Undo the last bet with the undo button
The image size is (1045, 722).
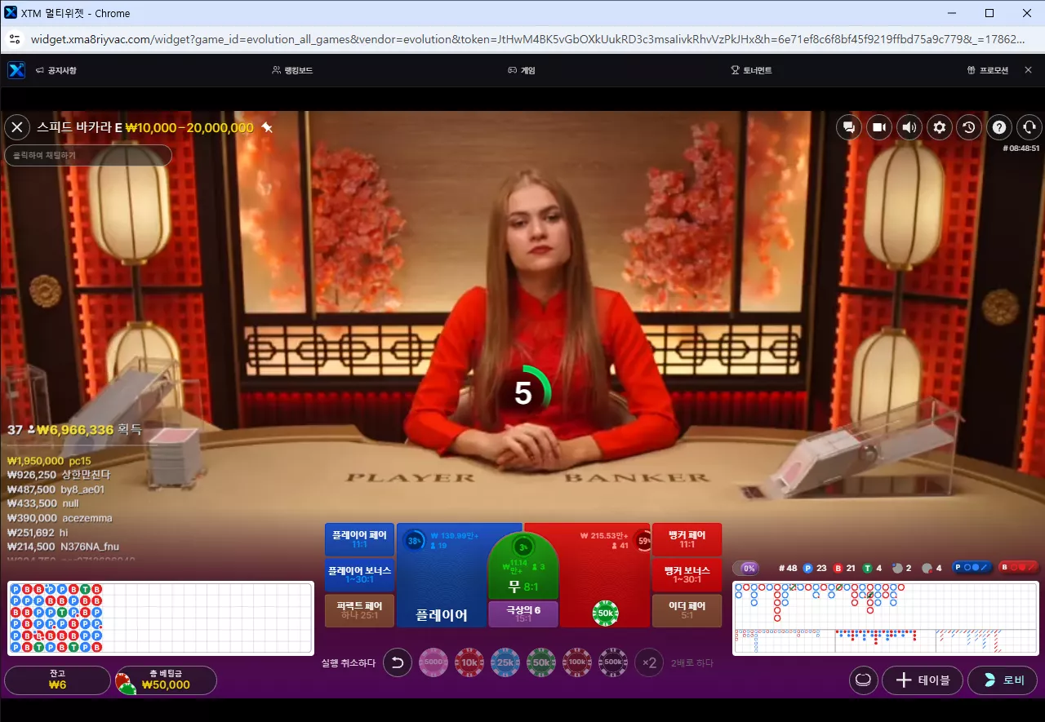[398, 662]
